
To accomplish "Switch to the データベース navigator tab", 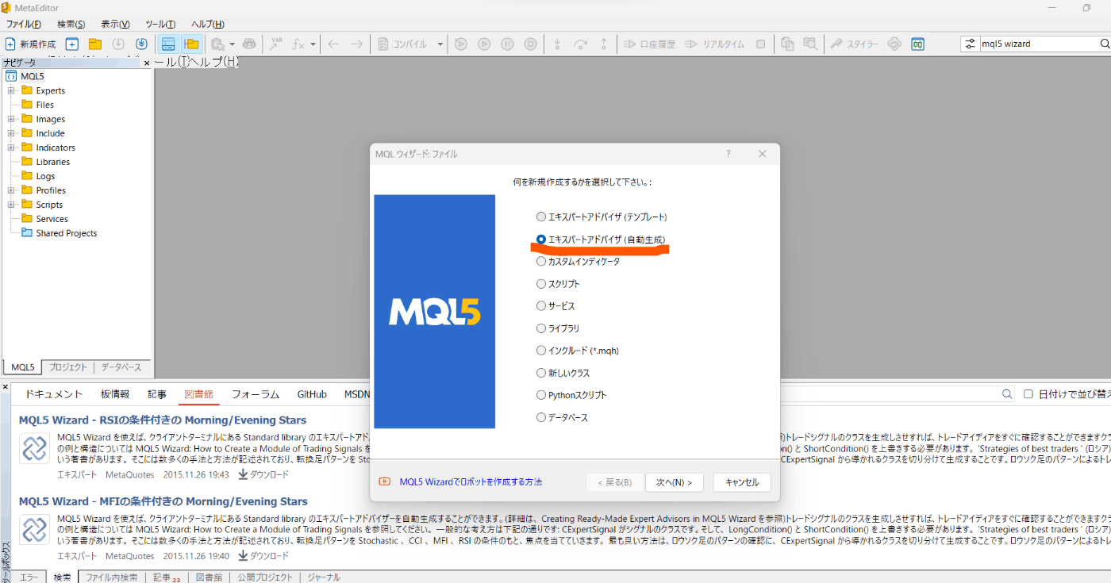I will 121,368.
